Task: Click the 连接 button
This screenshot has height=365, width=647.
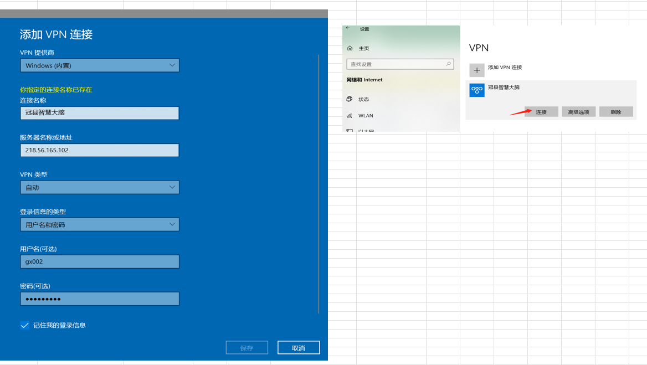Action: coord(541,112)
